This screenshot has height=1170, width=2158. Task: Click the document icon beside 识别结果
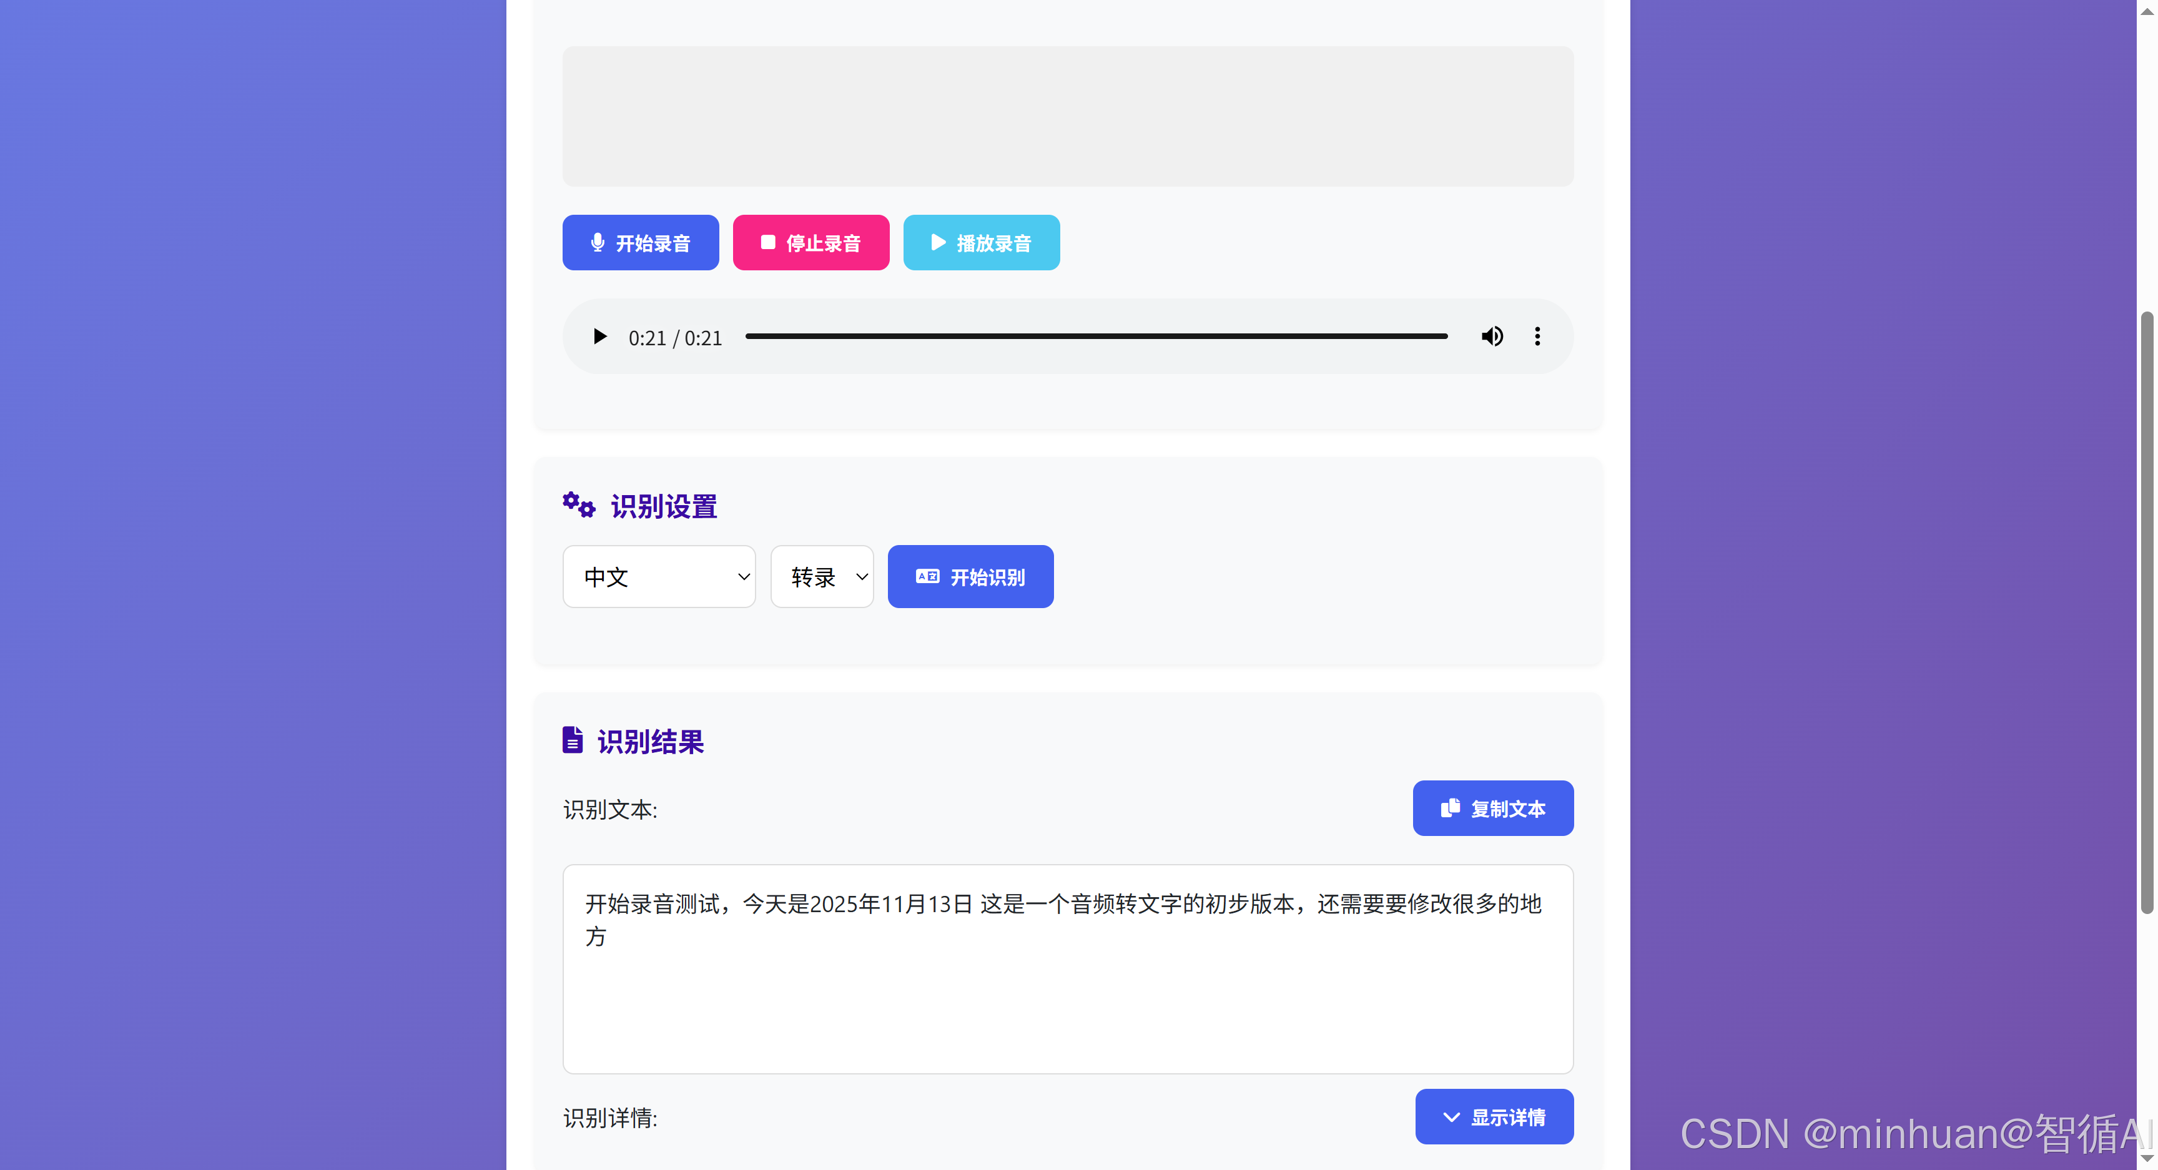pyautogui.click(x=572, y=740)
